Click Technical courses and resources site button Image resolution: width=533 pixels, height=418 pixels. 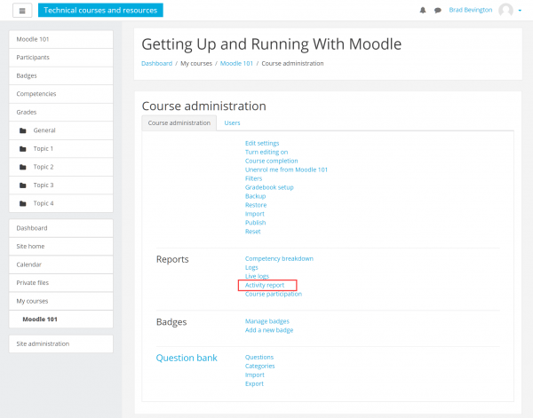pyautogui.click(x=100, y=11)
